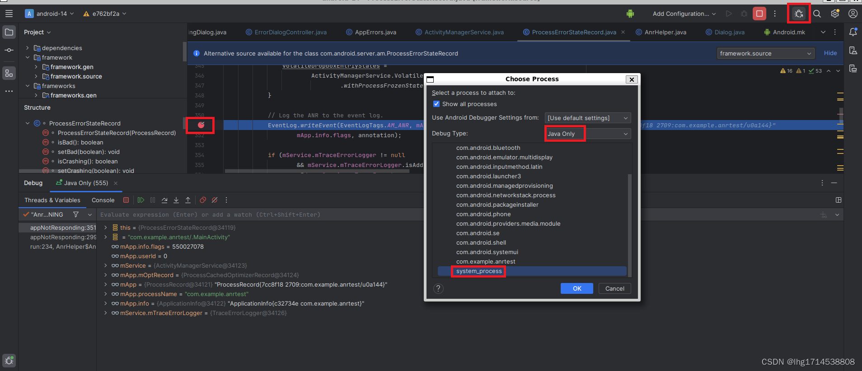Open View Breakpoints icon
The width and height of the screenshot is (862, 371).
pyautogui.click(x=203, y=200)
